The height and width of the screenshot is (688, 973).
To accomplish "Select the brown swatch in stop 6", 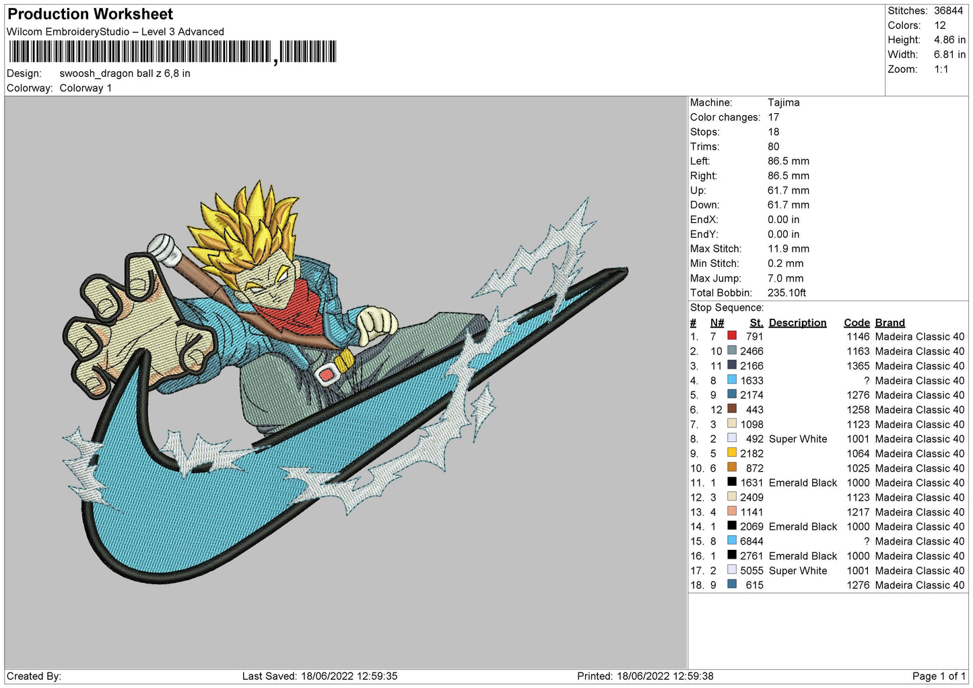I will pyautogui.click(x=732, y=409).
